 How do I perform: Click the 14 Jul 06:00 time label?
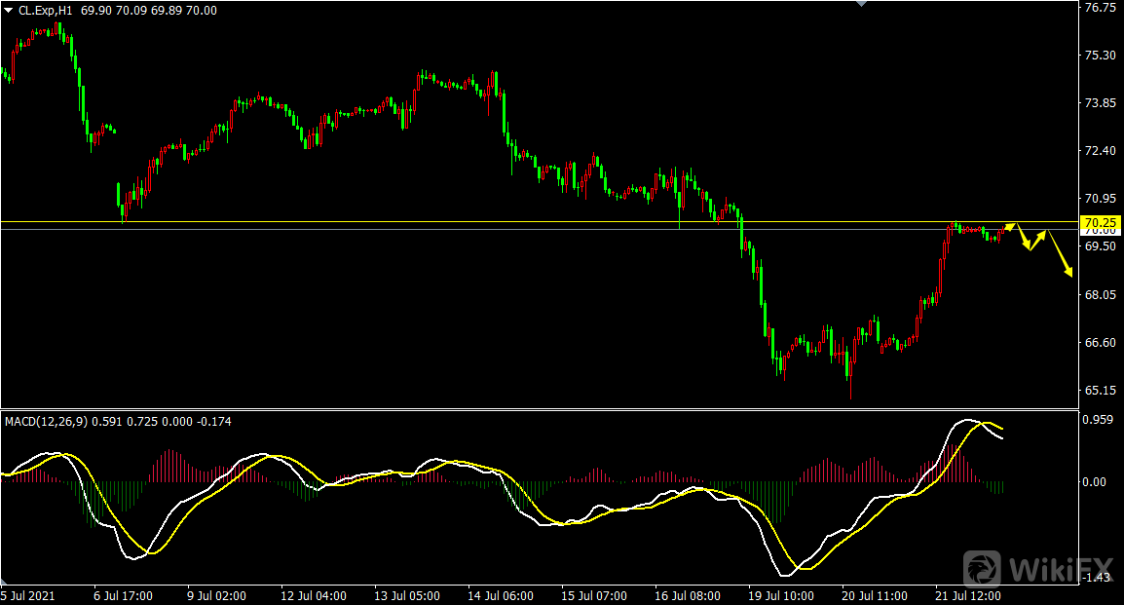point(503,594)
